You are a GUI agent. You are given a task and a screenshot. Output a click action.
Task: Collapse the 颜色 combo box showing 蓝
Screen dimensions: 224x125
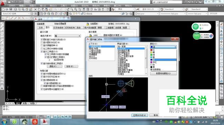pos(163,47)
